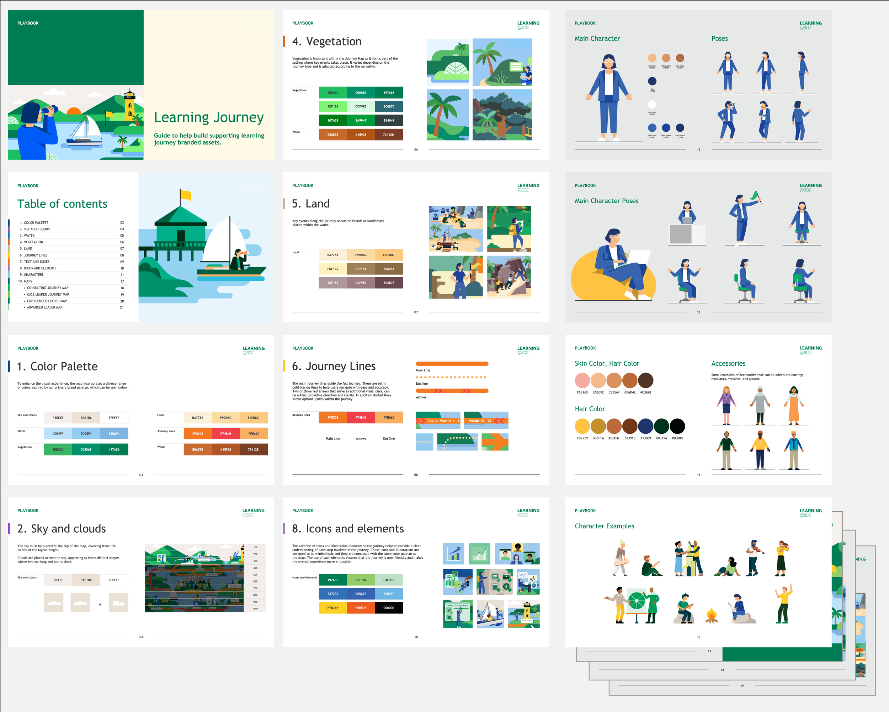This screenshot has width=889, height=712.
Task: Click the blue bar chart growth icon tile
Action: (x=453, y=554)
